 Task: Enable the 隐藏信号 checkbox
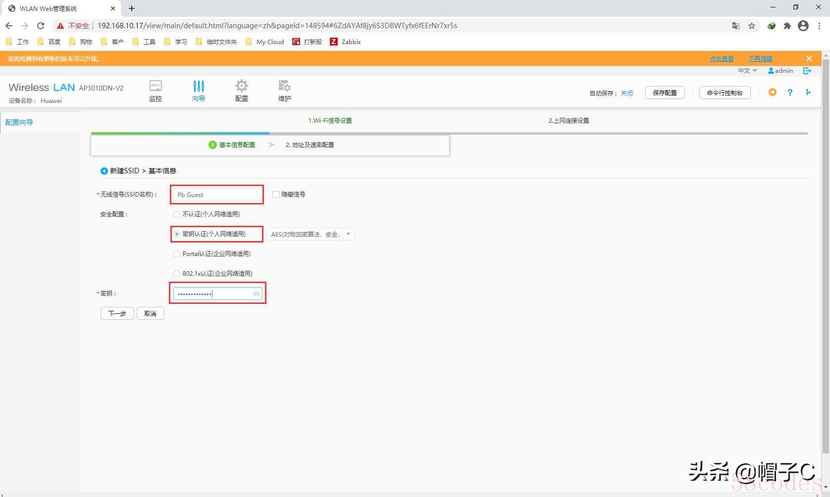coord(276,195)
